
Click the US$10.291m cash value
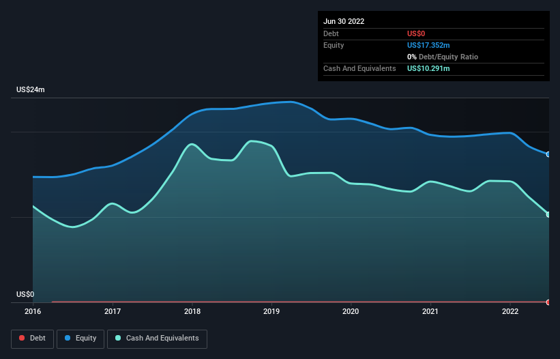tap(428, 68)
